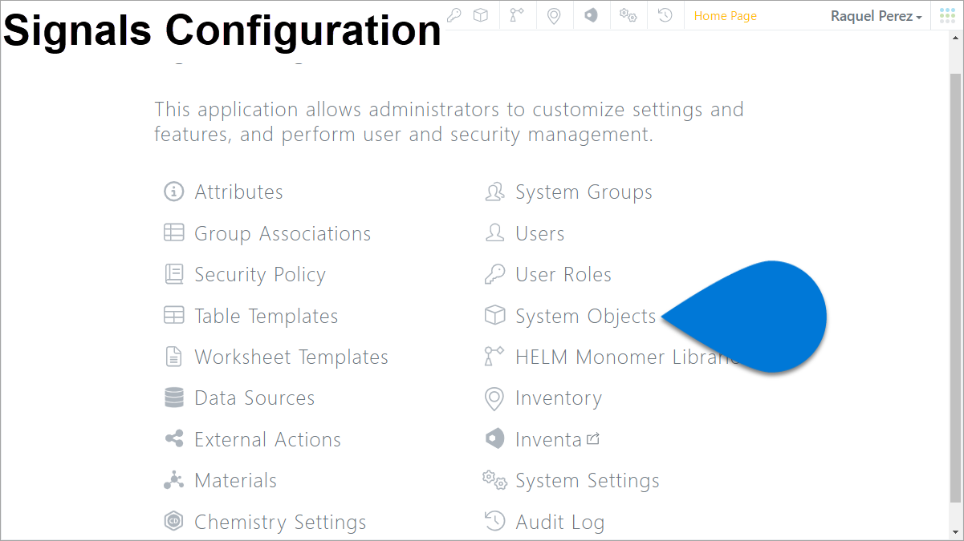The height and width of the screenshot is (541, 964).
Task: Open Group Associations settings
Action: (283, 233)
